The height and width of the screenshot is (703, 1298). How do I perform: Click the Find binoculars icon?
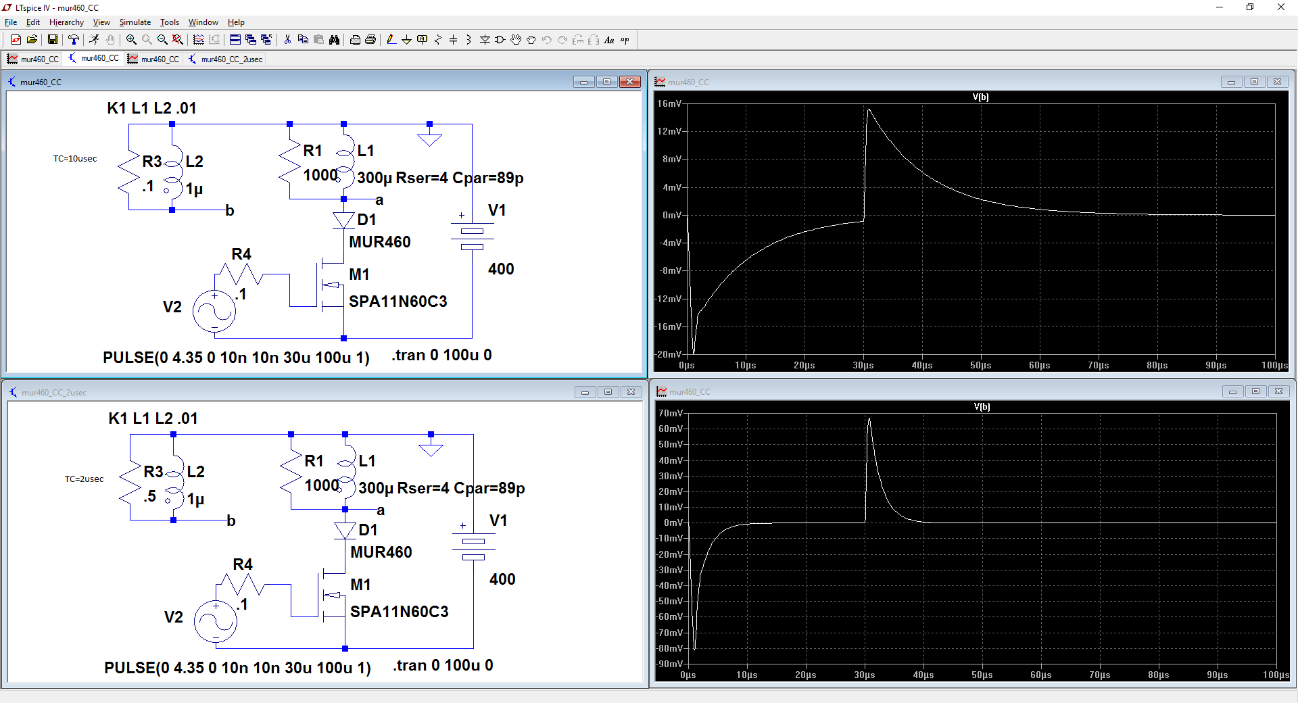[x=334, y=40]
